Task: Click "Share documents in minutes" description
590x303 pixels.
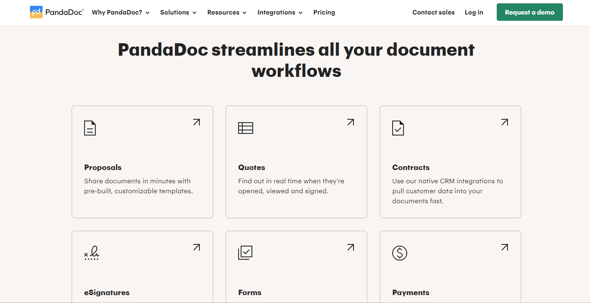Action: pos(138,186)
